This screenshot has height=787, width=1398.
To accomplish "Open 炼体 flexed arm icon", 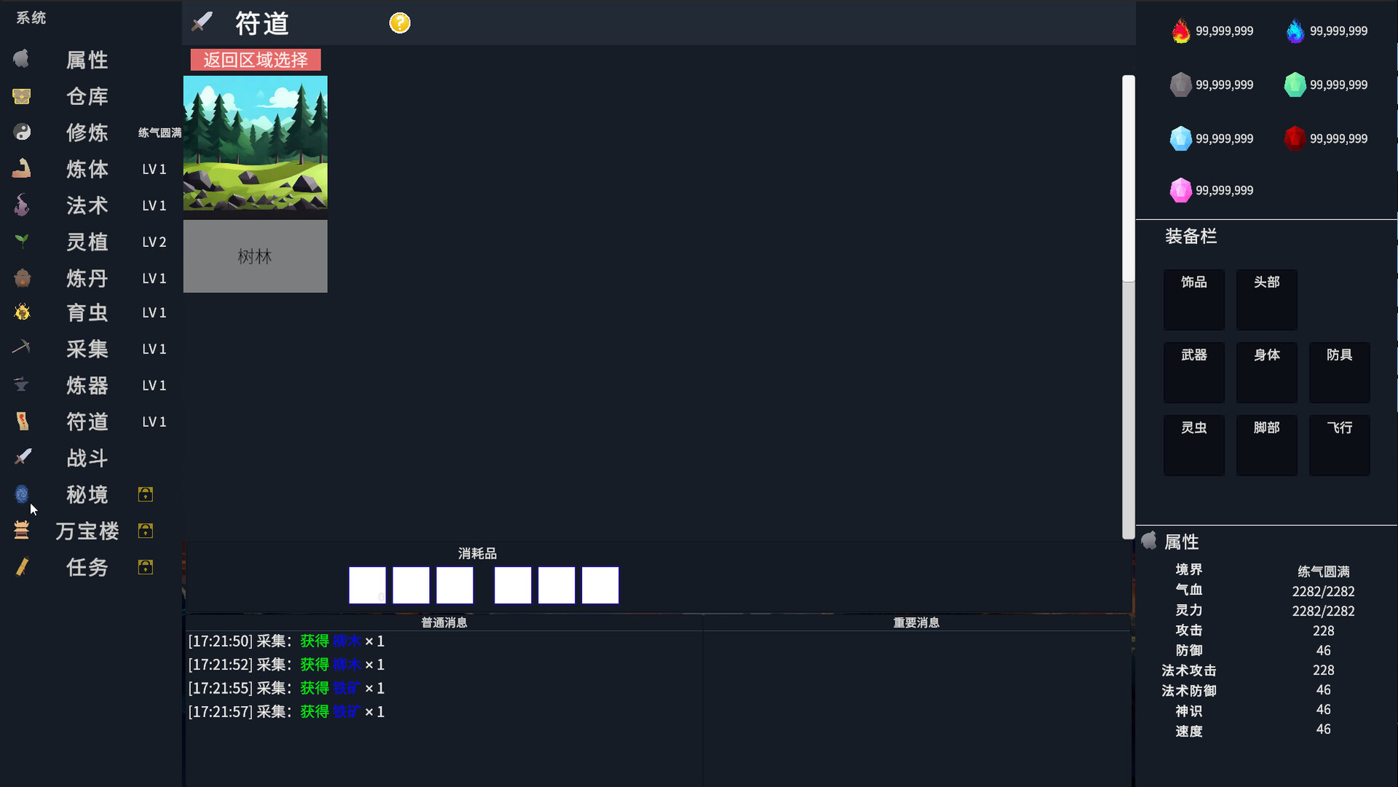I will 22,168.
